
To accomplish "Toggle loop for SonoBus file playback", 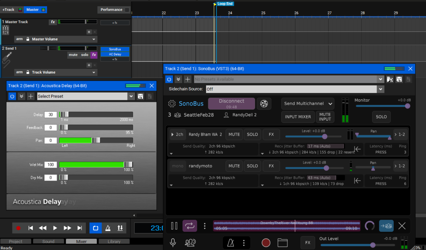I will [x=190, y=226].
